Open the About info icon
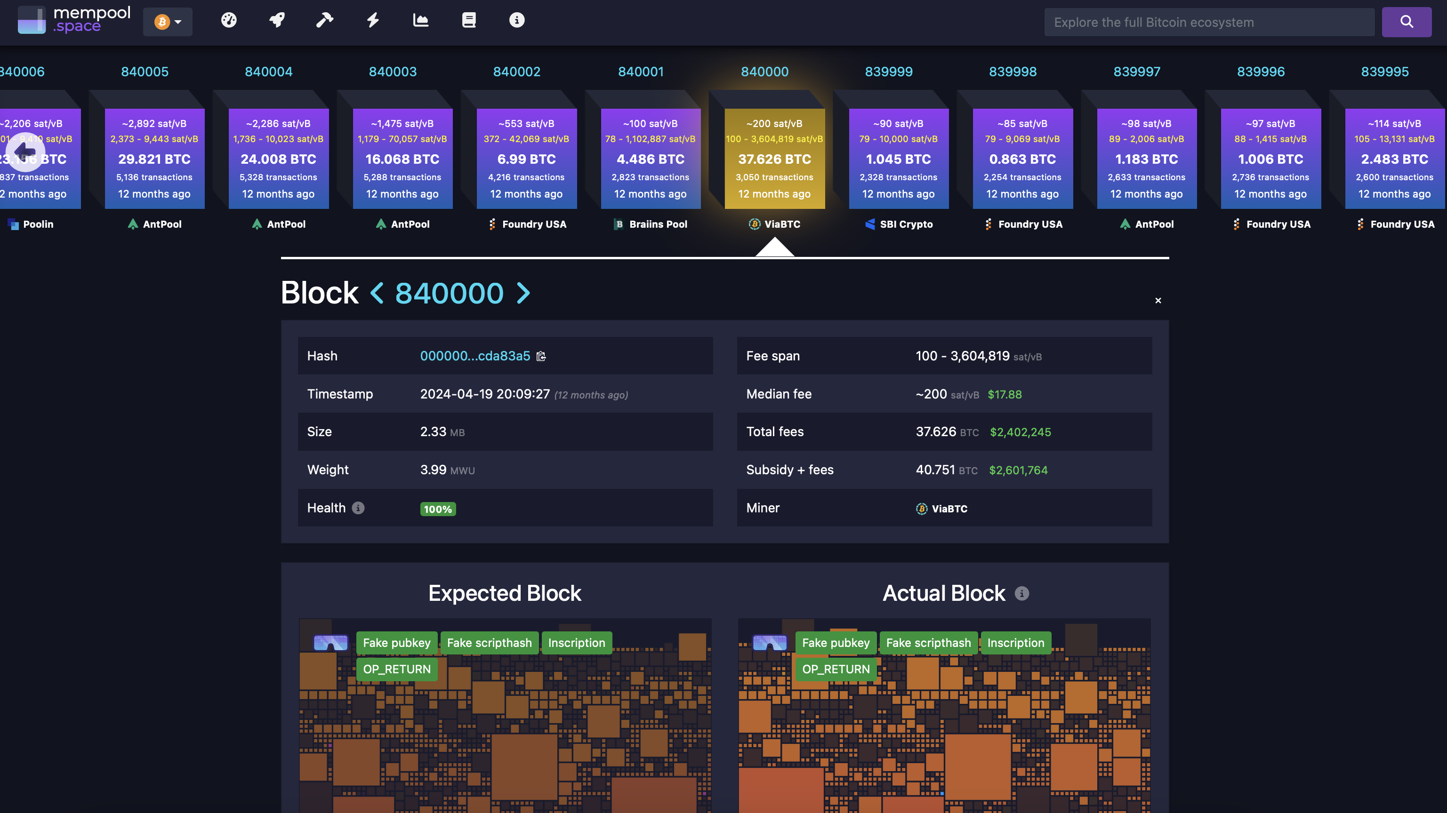Image resolution: width=1447 pixels, height=813 pixels. point(517,20)
